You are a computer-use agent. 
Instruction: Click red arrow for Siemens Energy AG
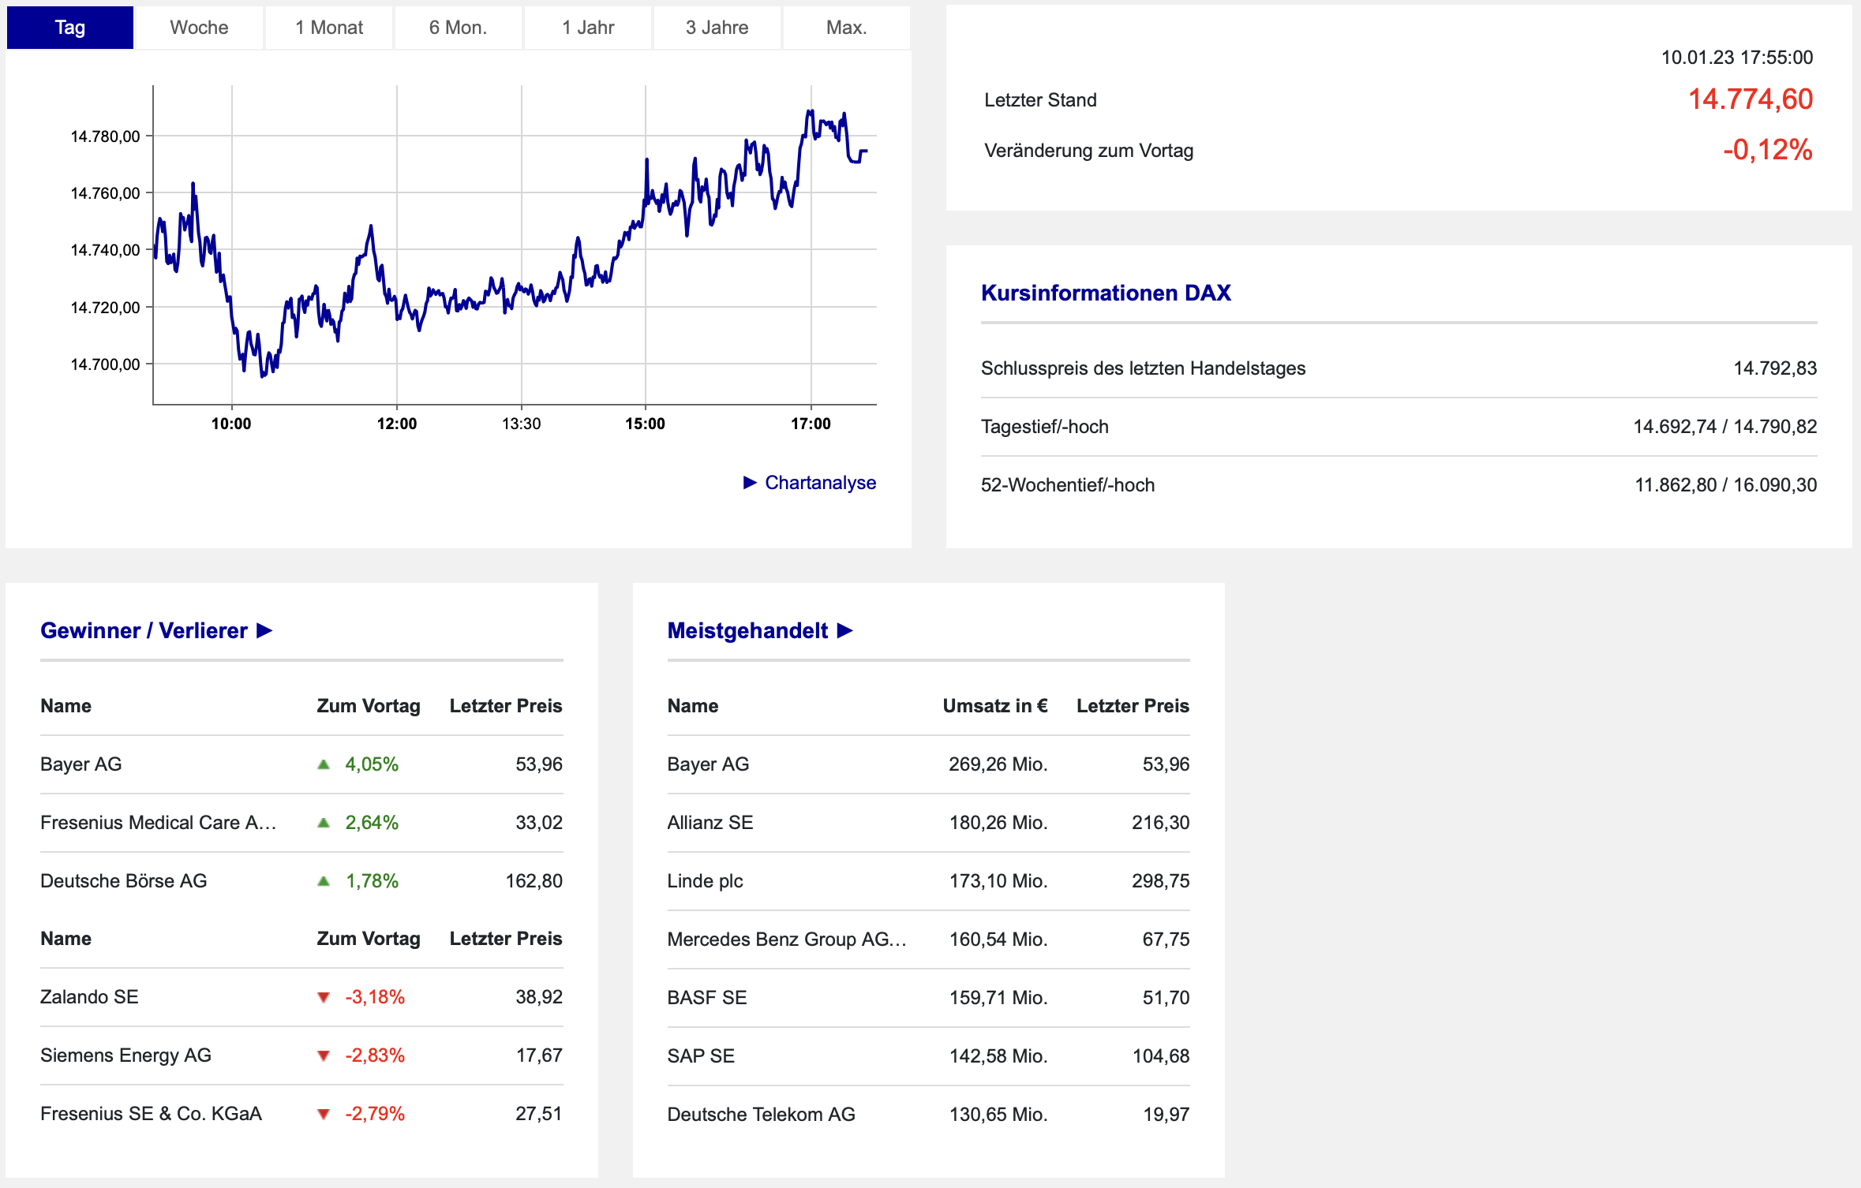click(324, 1055)
